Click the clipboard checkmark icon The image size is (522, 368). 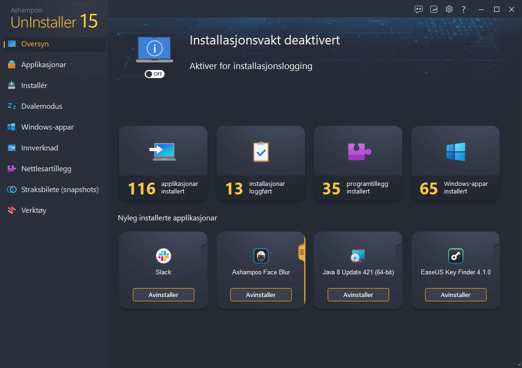261,152
